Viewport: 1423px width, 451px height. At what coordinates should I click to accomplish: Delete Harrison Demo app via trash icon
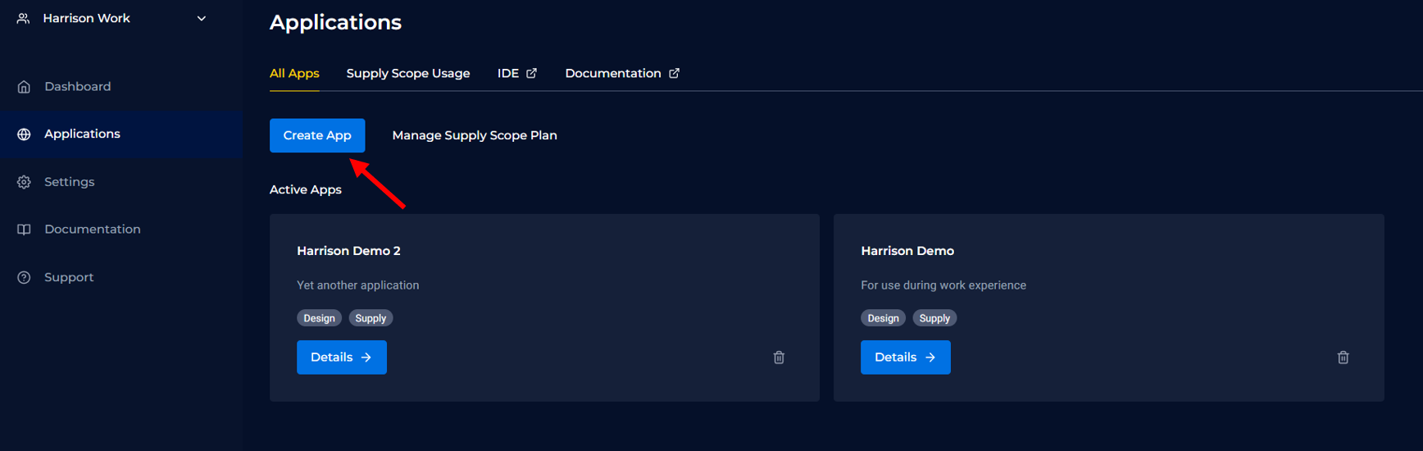(x=1343, y=358)
